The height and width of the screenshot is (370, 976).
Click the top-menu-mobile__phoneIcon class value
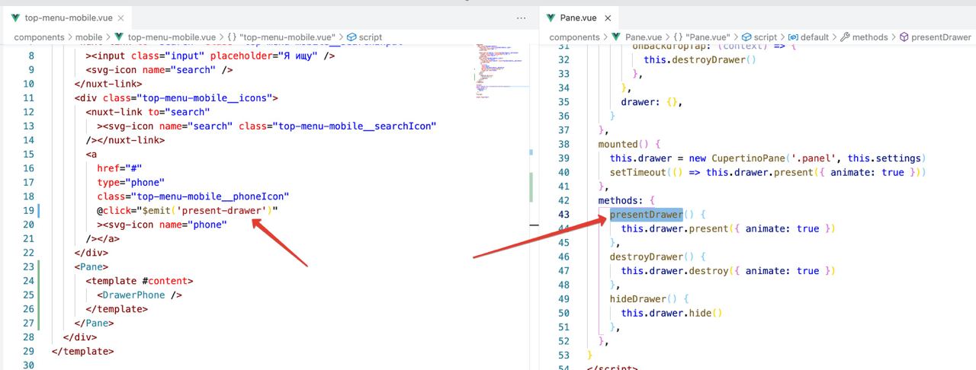(210, 196)
